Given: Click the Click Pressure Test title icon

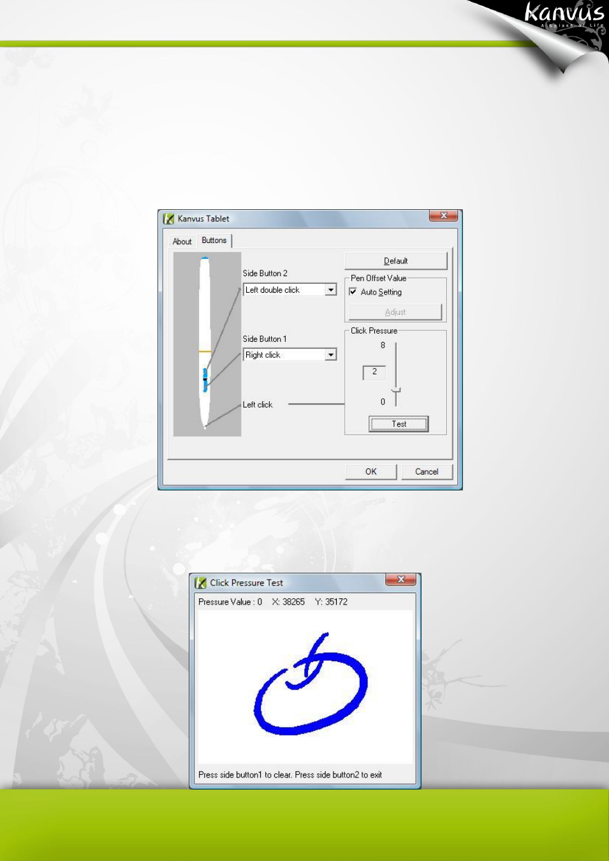Looking at the screenshot, I should click(x=201, y=583).
